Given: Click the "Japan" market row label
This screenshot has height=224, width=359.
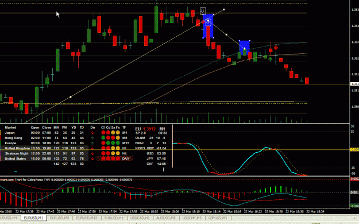Looking at the screenshot, I should [x=10, y=133].
